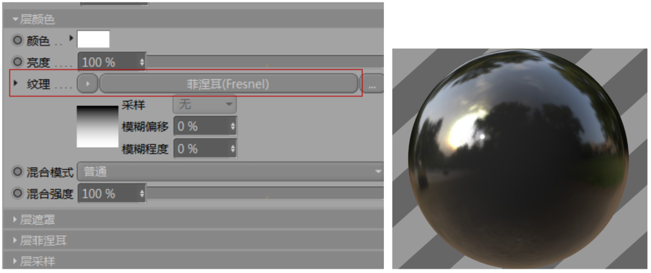651x273 pixels.
Task: Click the Fresnel gradient preview thumbnail
Action: (x=98, y=126)
